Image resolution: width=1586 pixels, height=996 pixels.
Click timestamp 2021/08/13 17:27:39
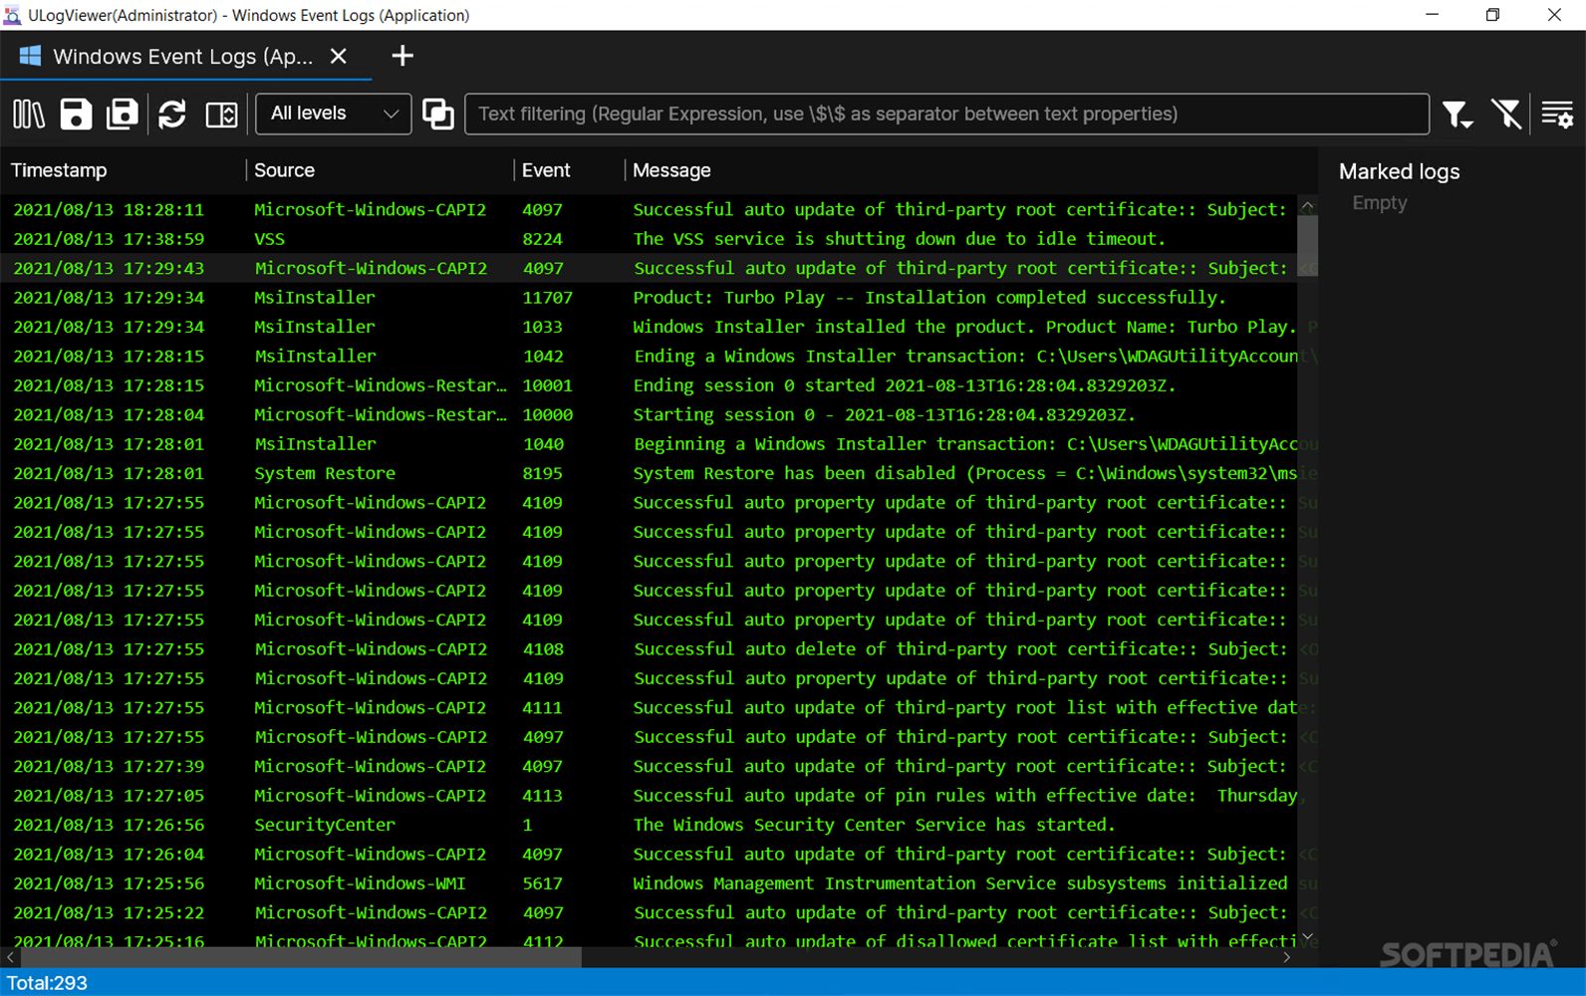(109, 766)
